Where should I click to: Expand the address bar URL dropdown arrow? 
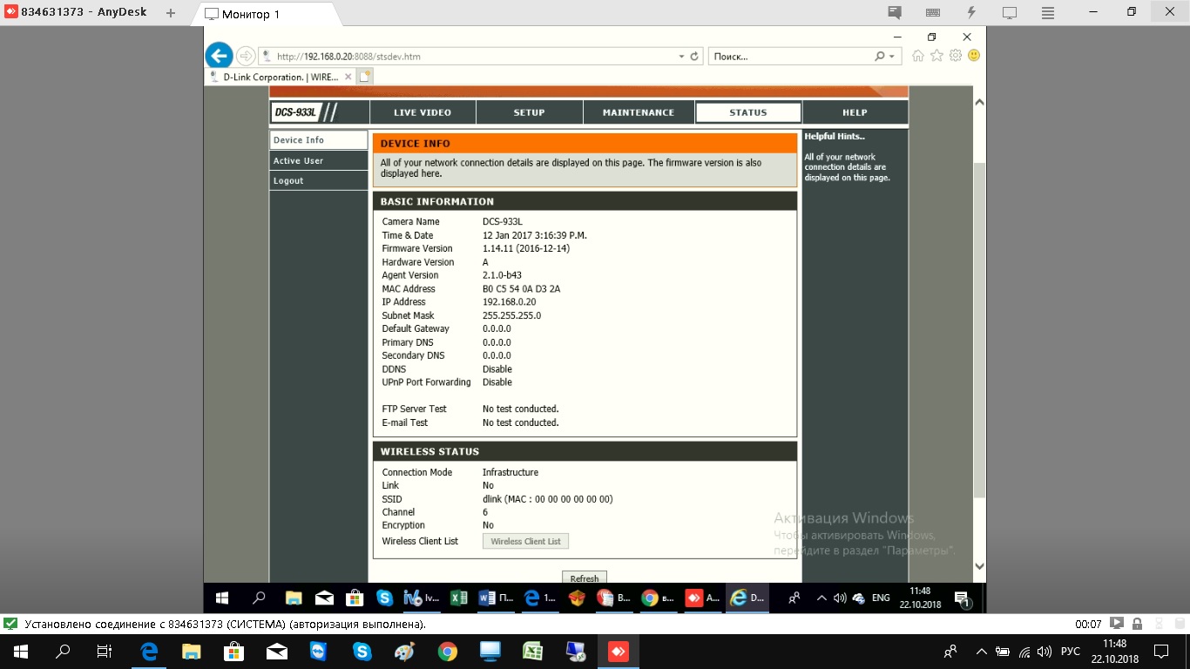click(681, 57)
